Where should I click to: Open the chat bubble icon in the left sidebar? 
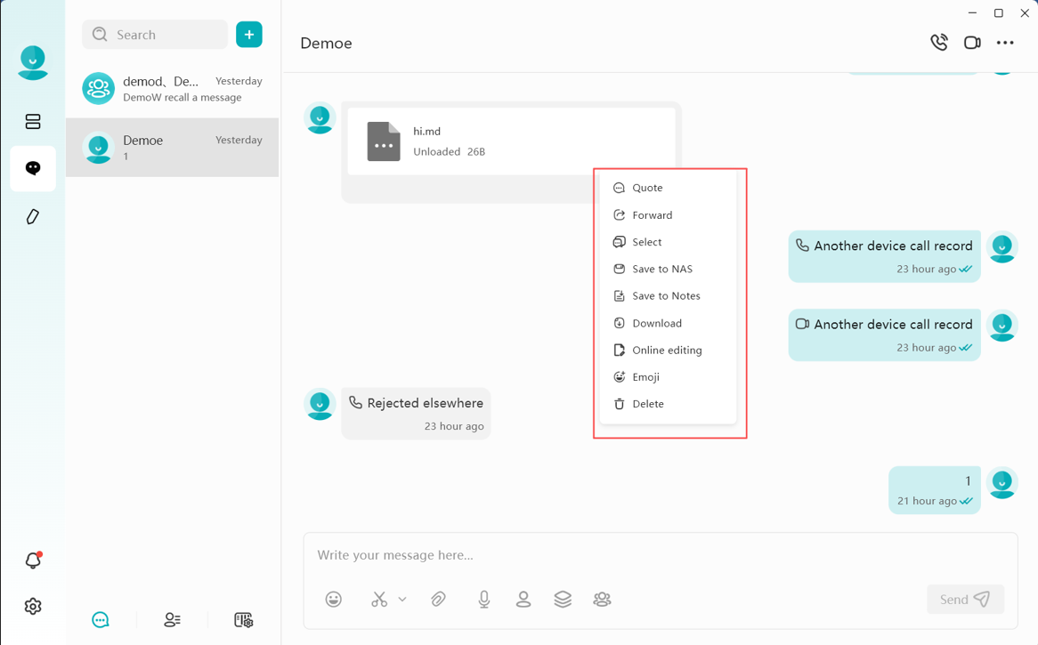[32, 168]
